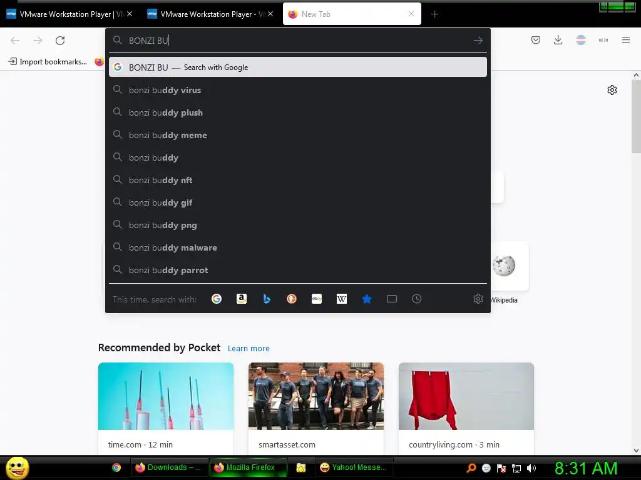Switch to Mozilla Firefox taskbar button
This screenshot has width=641, height=480.
click(248, 467)
